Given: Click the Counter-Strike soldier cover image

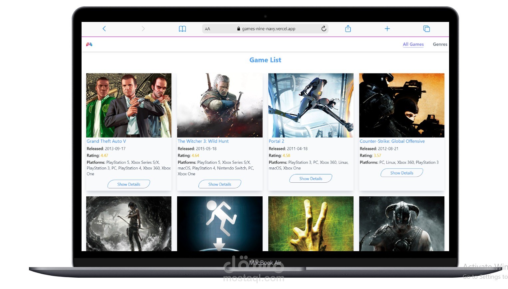Looking at the screenshot, I should [402, 105].
